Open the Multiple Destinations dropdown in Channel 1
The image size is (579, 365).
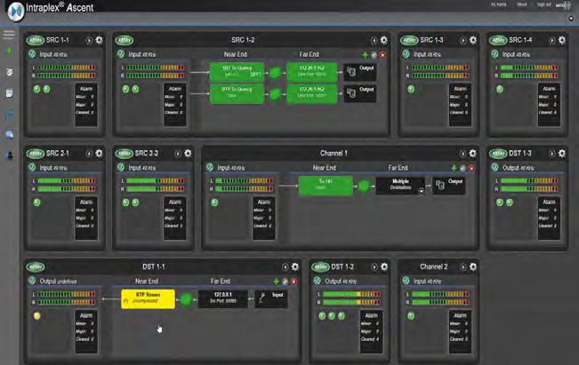click(x=422, y=191)
